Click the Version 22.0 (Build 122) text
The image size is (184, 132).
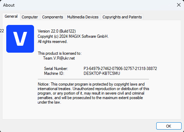(57, 31)
